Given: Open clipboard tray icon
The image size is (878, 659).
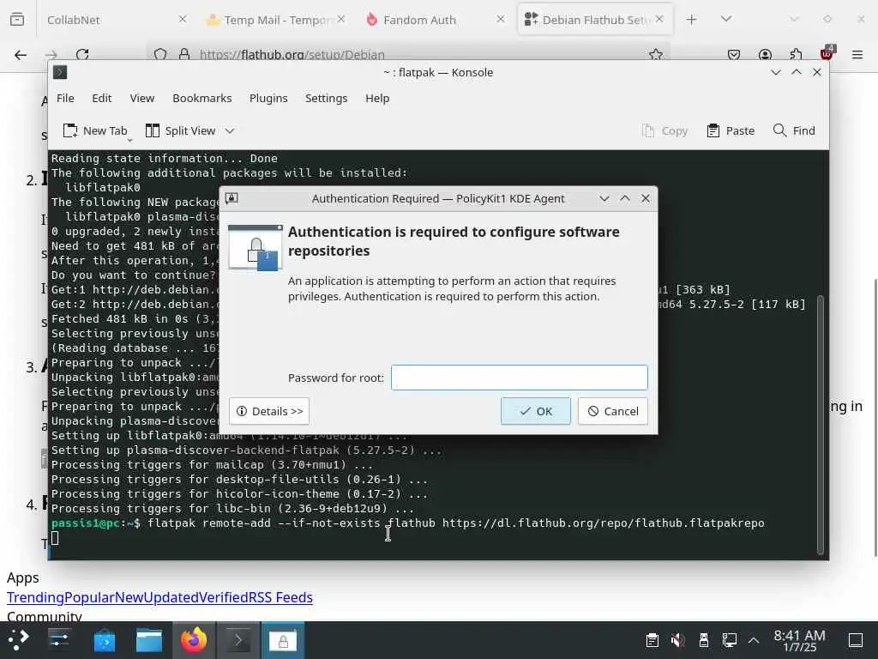Looking at the screenshot, I should [x=652, y=639].
